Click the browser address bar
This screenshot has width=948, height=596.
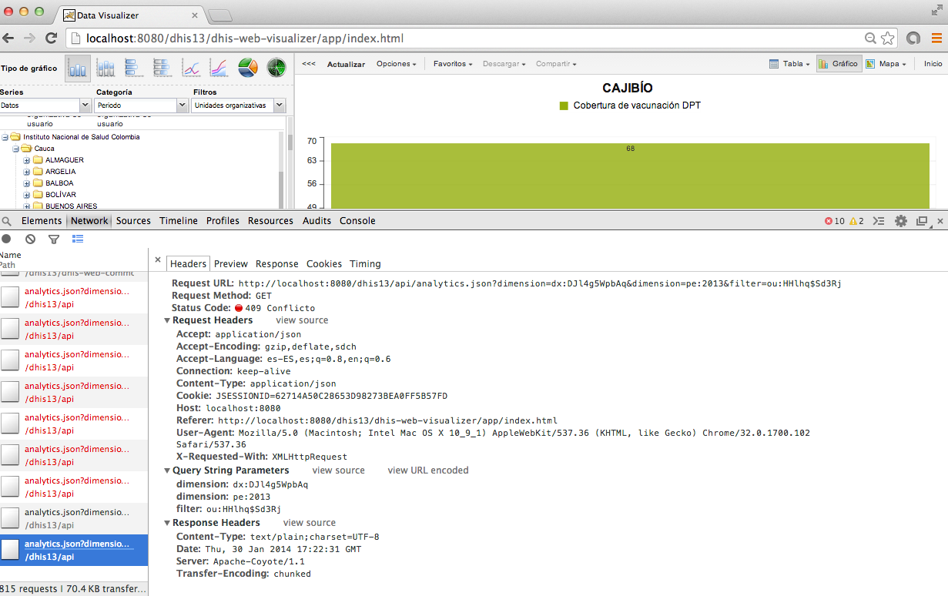point(462,39)
